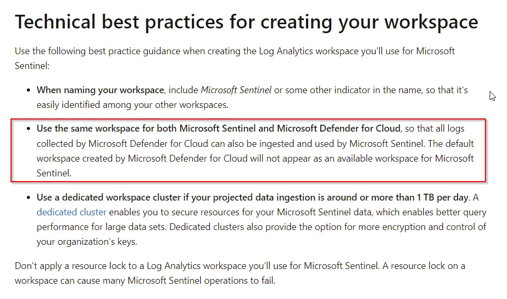507x299 pixels.
Task: Click bold Use a dedicated workspace cluster text
Action: 252,197
